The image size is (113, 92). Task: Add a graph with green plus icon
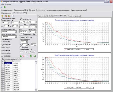pyautogui.click(x=21, y=56)
